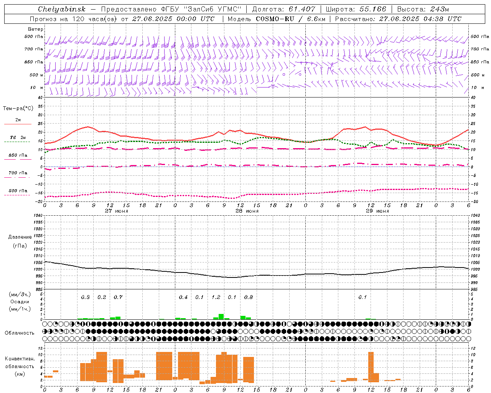Viewport: 491px width, 393px height.
Task: Select the (мм/3ч.) unit label
Action: 20,294
